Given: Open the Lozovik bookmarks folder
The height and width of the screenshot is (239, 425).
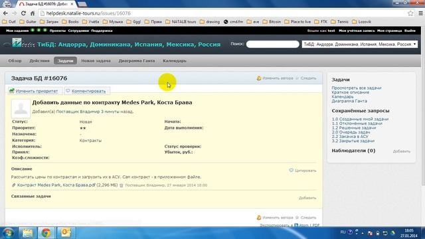Looking at the screenshot, I should coord(361,22).
